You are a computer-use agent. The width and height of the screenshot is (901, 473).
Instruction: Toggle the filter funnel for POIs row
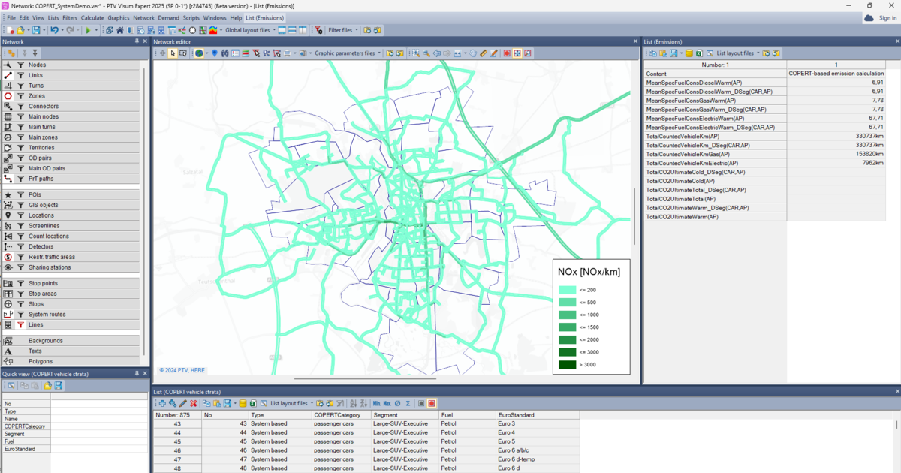click(20, 194)
